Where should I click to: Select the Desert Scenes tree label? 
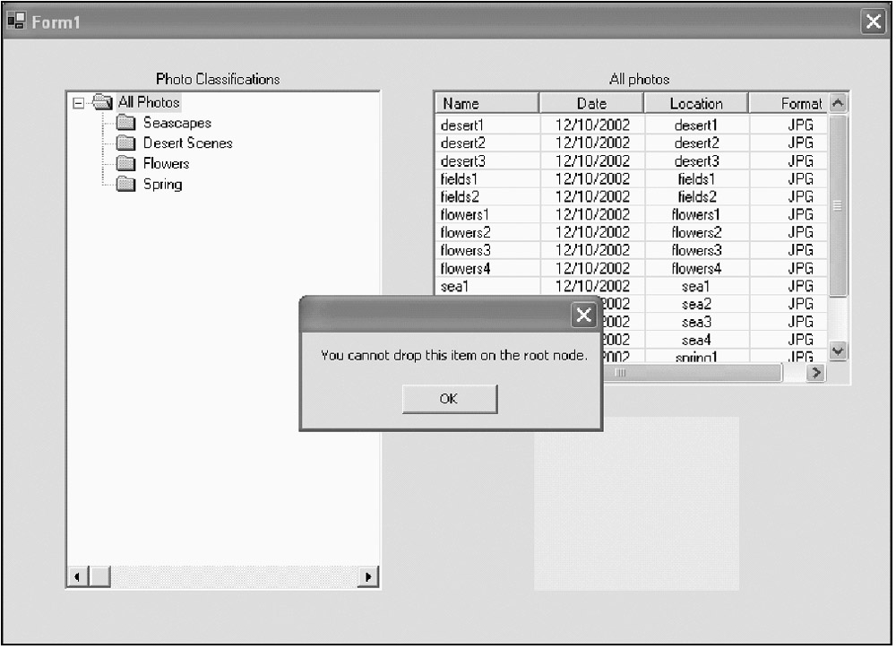point(187,143)
